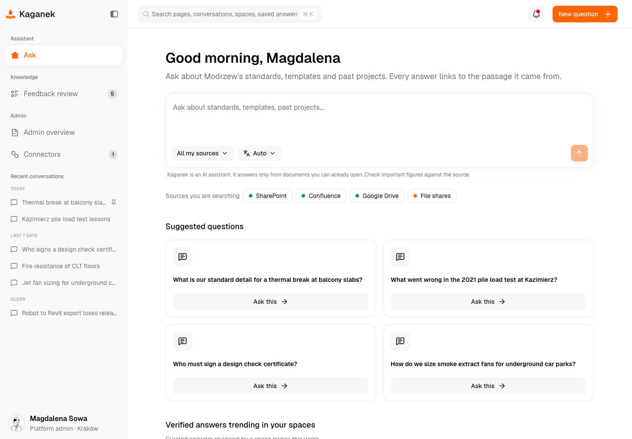The height and width of the screenshot is (439, 632).
Task: Click chat icon on thermal break question card
Action: click(x=183, y=257)
